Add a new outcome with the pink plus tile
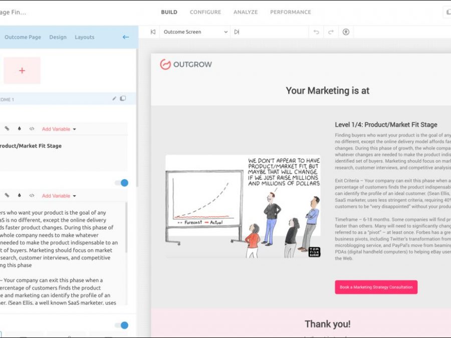This screenshot has width=451, height=338. (22, 71)
